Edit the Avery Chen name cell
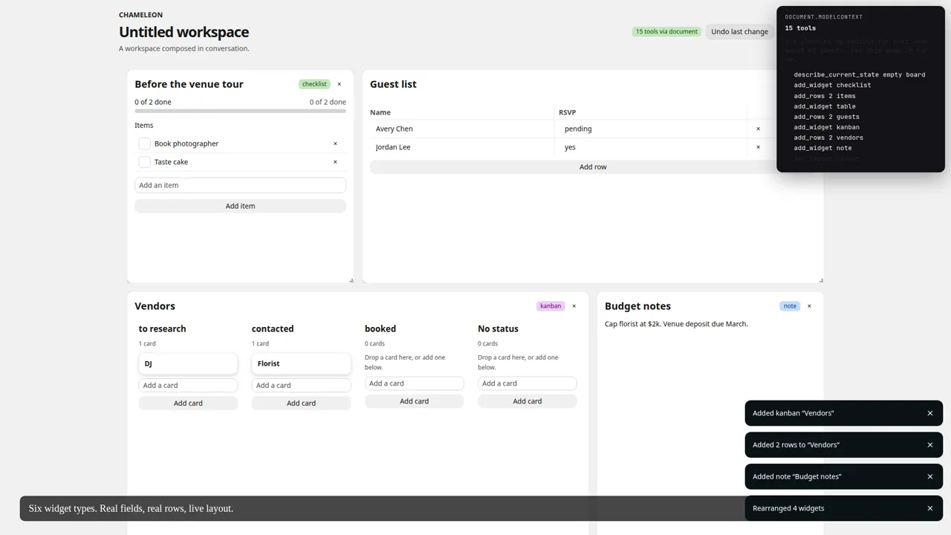 462,129
